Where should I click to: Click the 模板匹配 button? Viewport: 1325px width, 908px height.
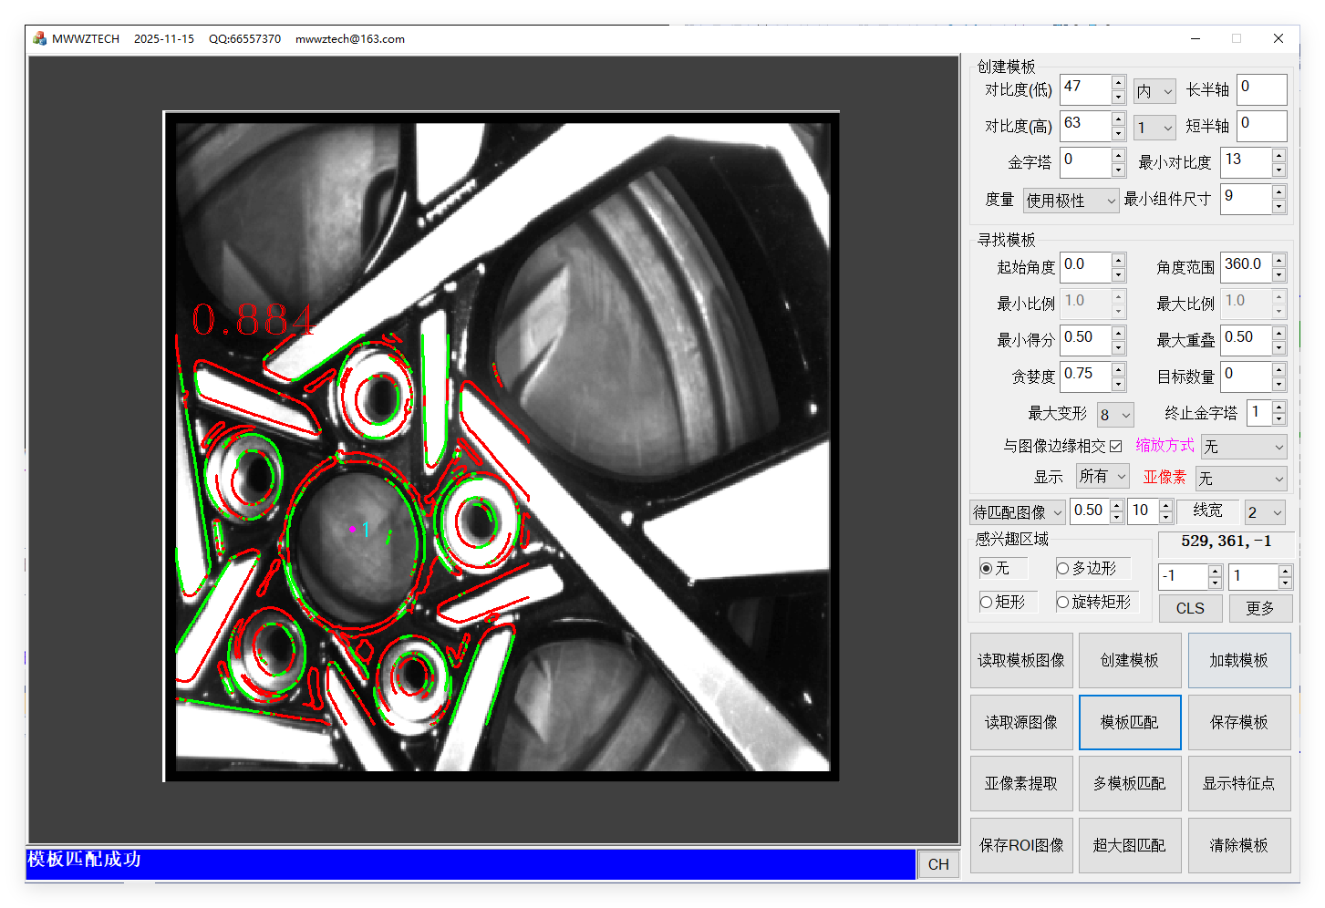[x=1129, y=722]
